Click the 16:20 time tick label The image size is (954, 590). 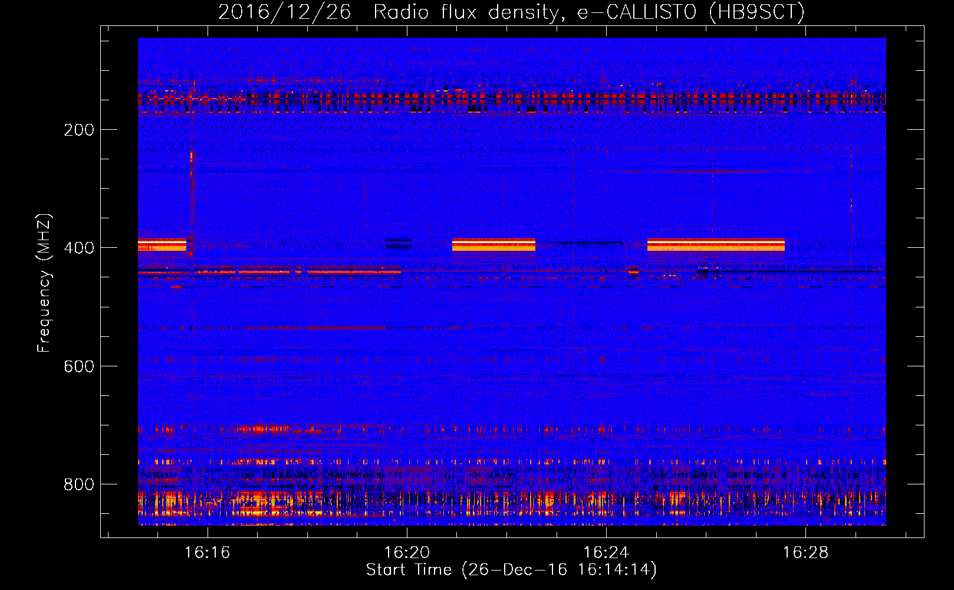[407, 553]
